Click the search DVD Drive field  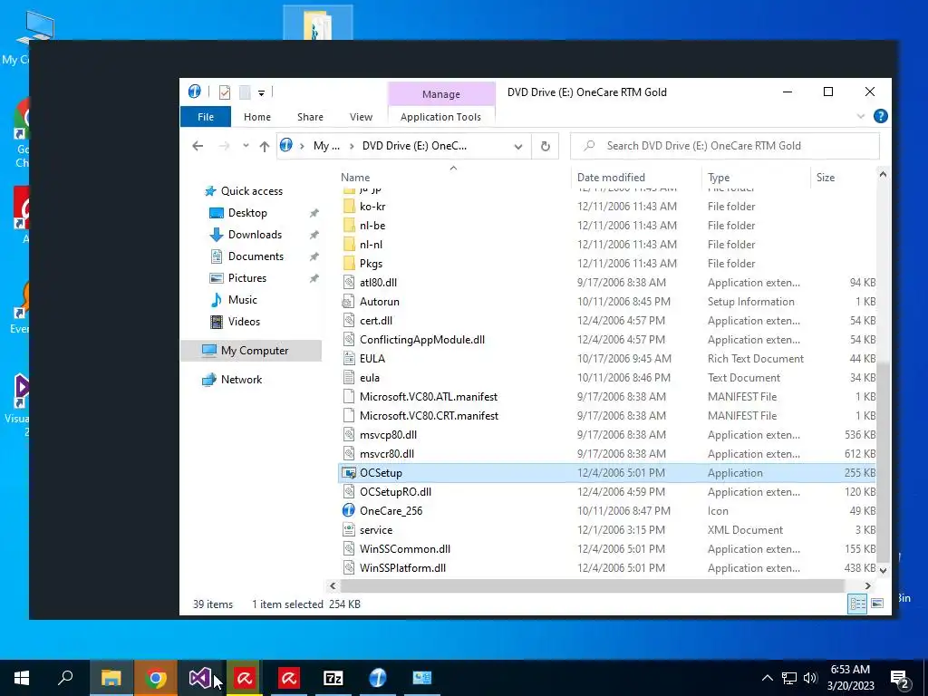click(724, 146)
